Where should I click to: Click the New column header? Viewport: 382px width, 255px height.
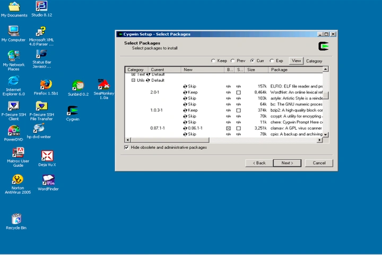tap(203, 70)
